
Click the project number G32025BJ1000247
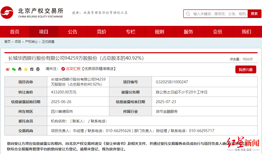[x=172, y=82]
